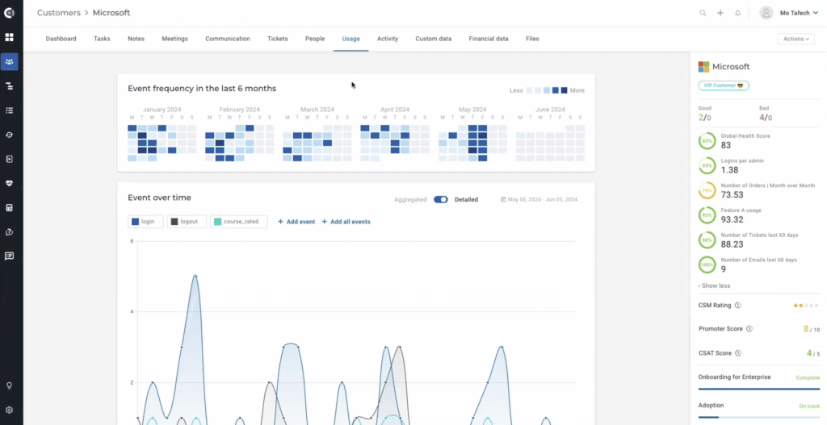Open the dashboard grid icon in sidebar
This screenshot has height=425, width=827.
(9, 37)
